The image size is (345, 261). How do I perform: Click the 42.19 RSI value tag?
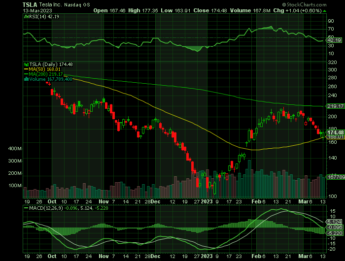[335, 40]
